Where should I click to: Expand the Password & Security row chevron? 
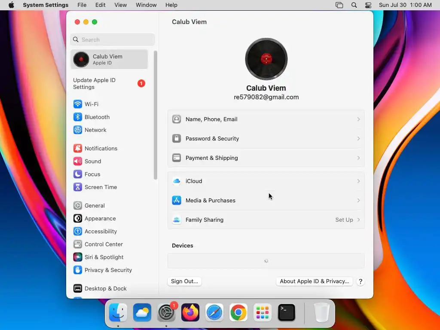point(359,139)
